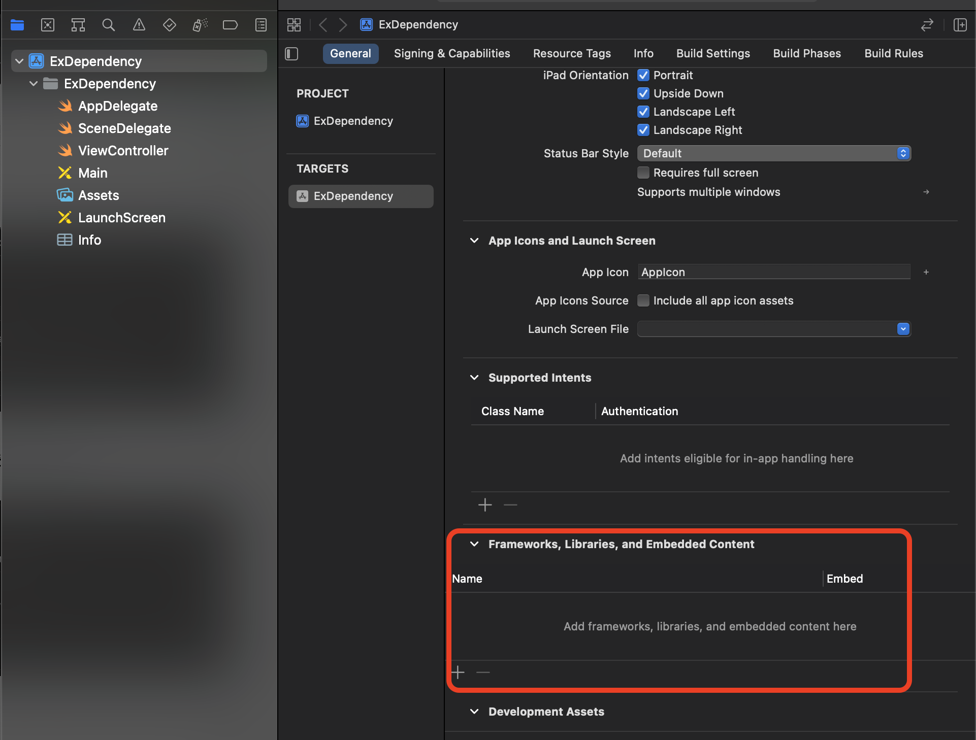Check Include all app icon assets
976x740 pixels.
[x=643, y=300]
